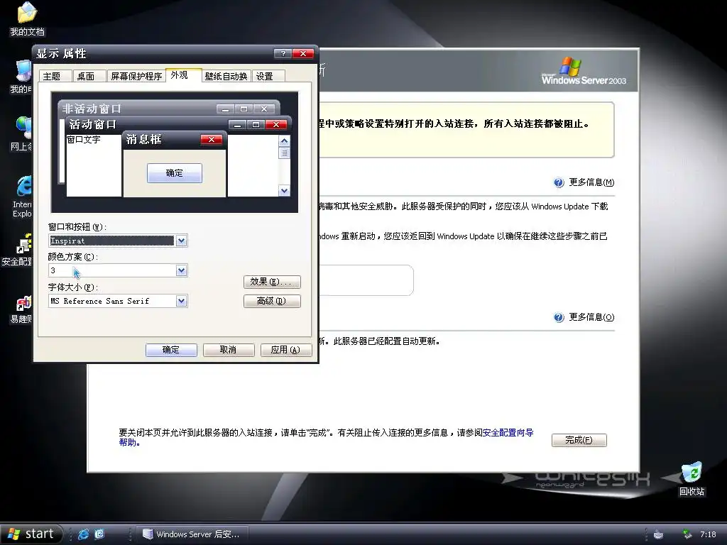Click the 窗口文字 preview text
727x545 pixels.
tap(84, 140)
